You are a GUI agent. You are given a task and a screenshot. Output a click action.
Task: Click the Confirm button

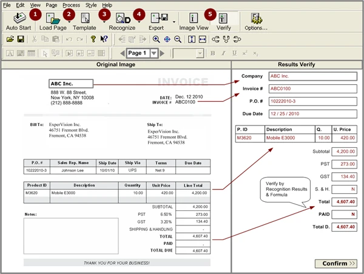[x=336, y=264]
